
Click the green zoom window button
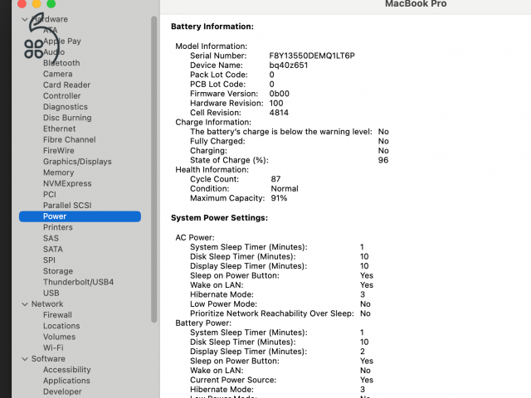(51, 3)
